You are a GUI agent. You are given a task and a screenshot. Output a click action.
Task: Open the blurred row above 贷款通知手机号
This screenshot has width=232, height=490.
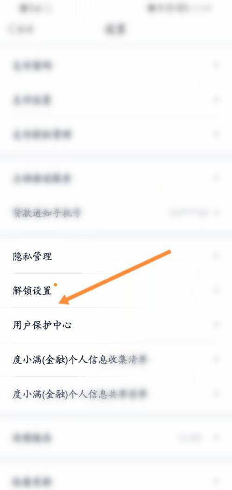pos(116,178)
